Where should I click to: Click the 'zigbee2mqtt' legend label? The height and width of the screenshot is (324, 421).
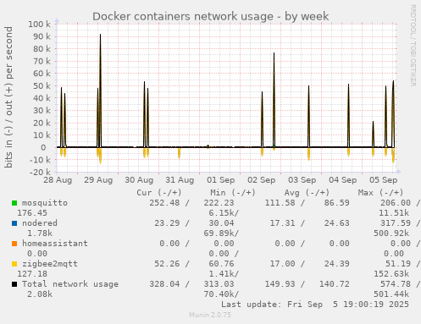click(50, 264)
